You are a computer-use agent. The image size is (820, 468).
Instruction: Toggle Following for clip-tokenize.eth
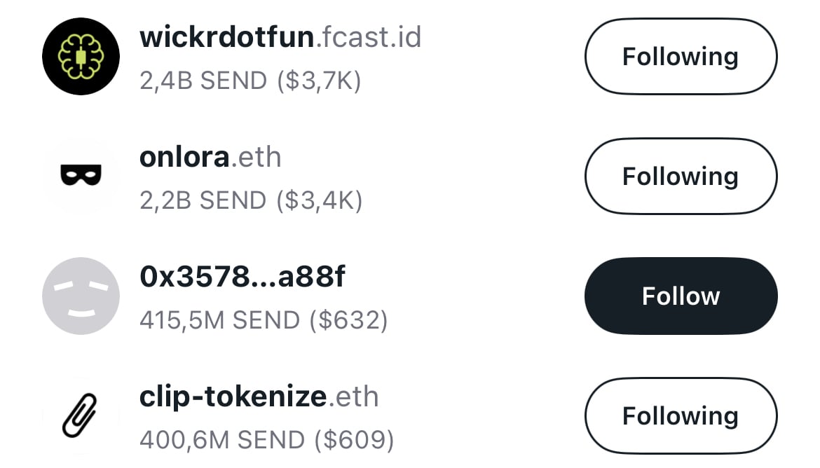[681, 415]
